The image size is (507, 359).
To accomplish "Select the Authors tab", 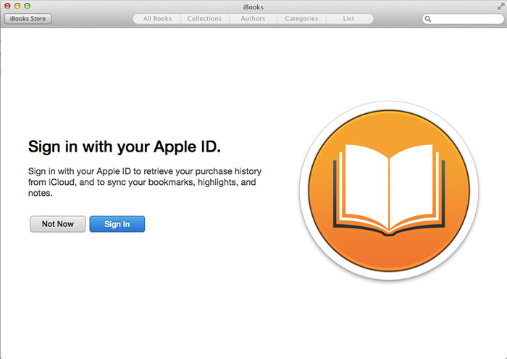I will (x=253, y=19).
